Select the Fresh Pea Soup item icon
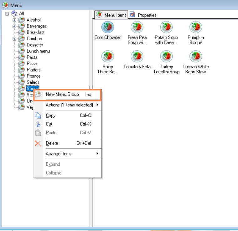 [x=137, y=27]
